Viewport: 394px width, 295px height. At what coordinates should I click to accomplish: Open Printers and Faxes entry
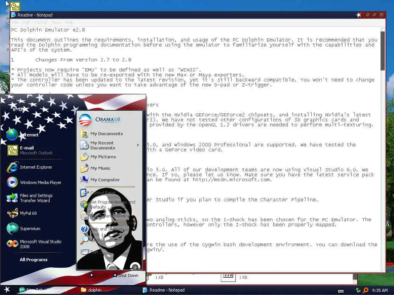coord(103,215)
